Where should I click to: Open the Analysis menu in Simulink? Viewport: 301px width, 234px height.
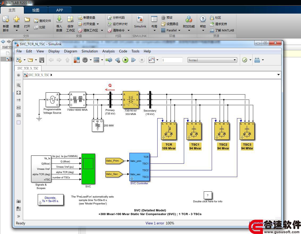click(x=108, y=51)
